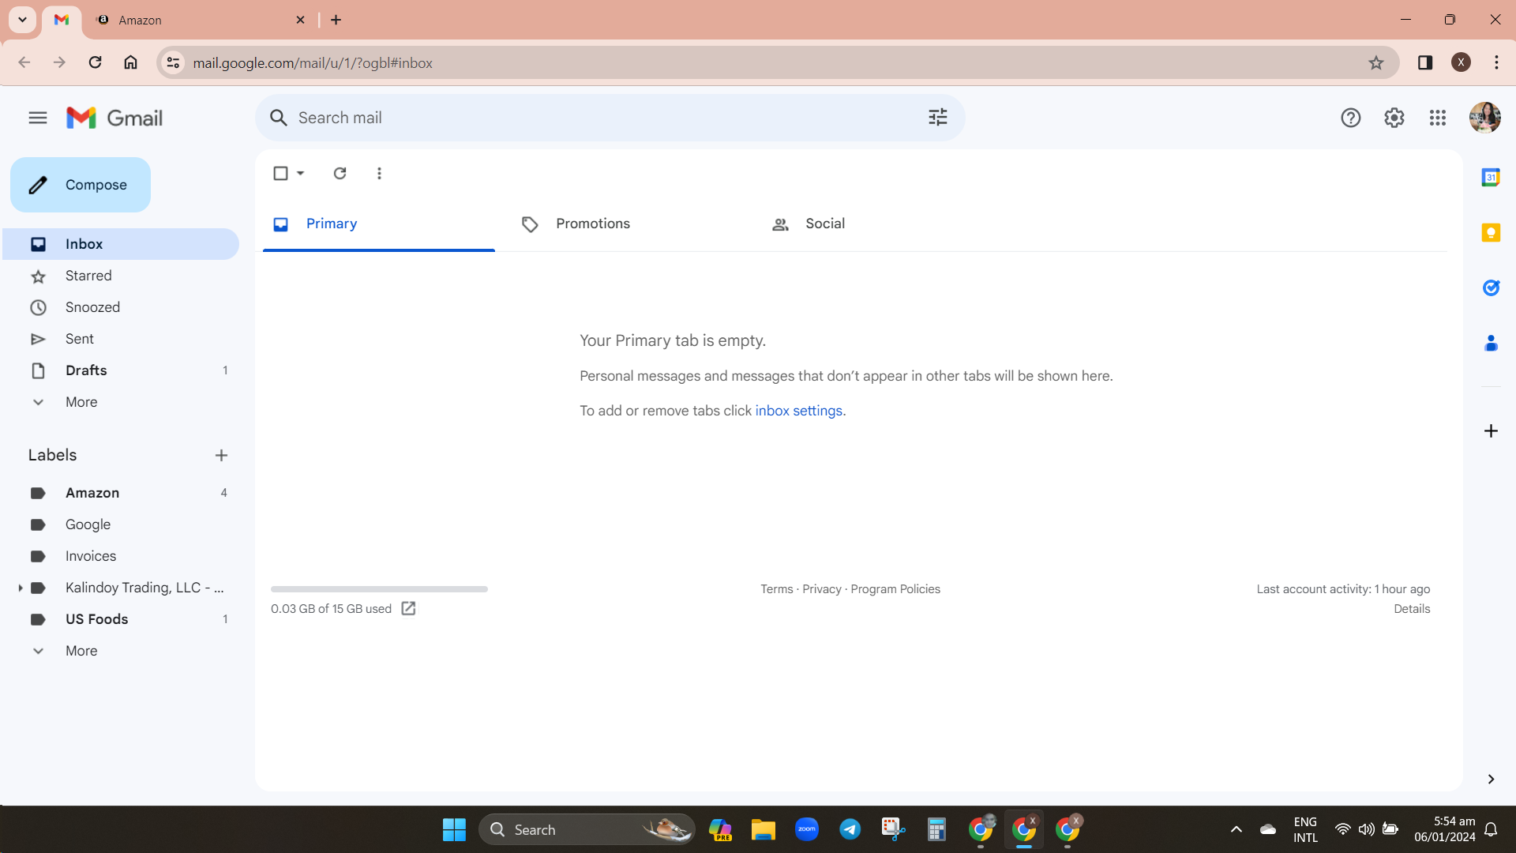
Task: Open File Explorer from taskbar
Action: 763,830
